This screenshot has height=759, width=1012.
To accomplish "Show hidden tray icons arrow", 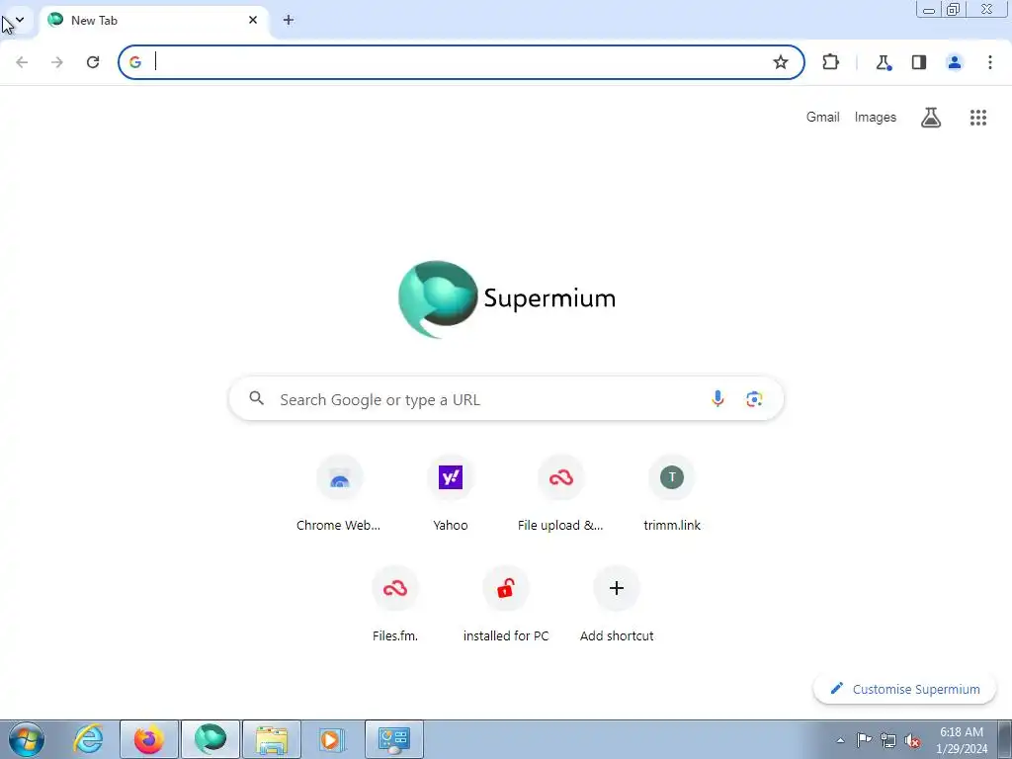I will (840, 740).
